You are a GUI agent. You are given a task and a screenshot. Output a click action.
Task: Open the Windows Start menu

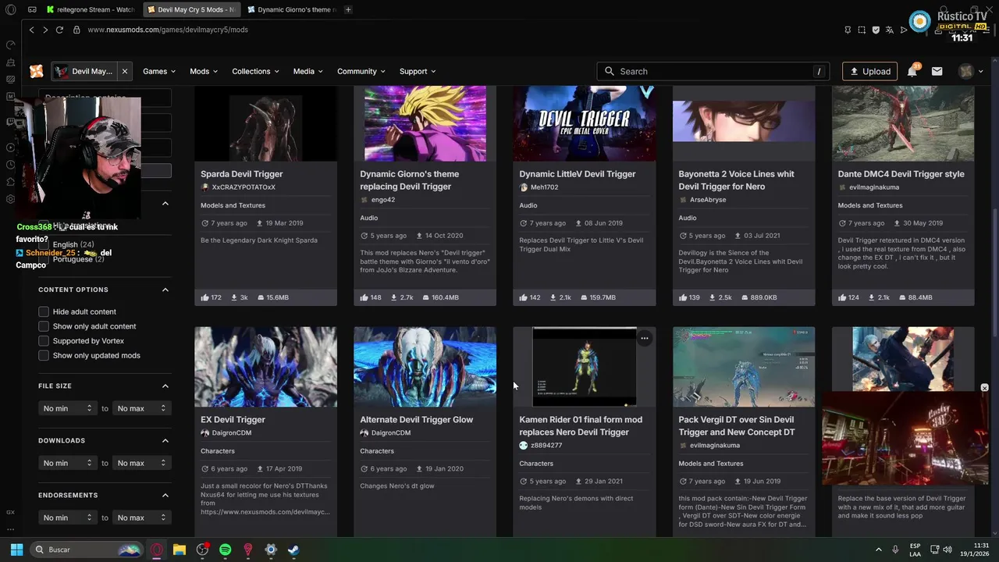16,550
